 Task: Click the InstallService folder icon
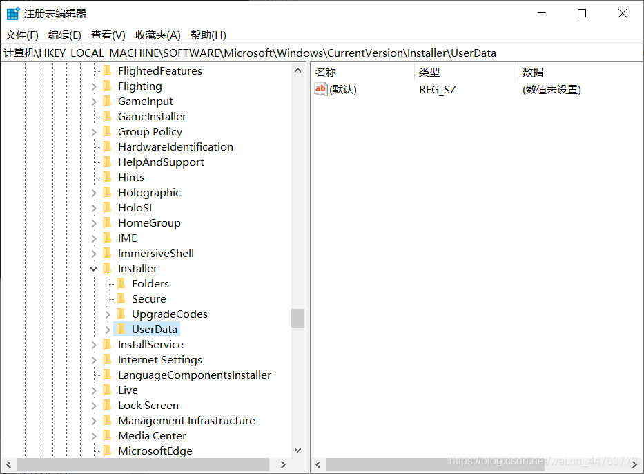pos(107,345)
